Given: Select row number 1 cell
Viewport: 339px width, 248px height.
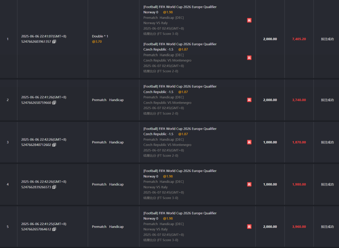Looking at the screenshot, I should tap(8, 39).
